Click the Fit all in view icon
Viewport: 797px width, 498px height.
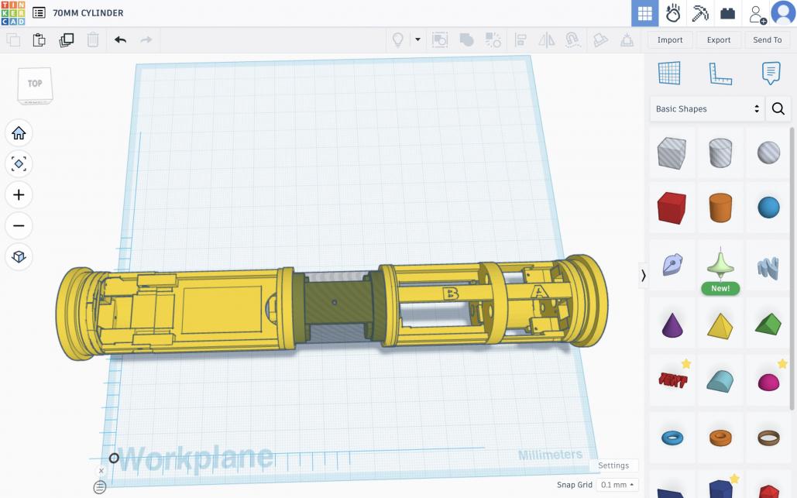click(19, 164)
